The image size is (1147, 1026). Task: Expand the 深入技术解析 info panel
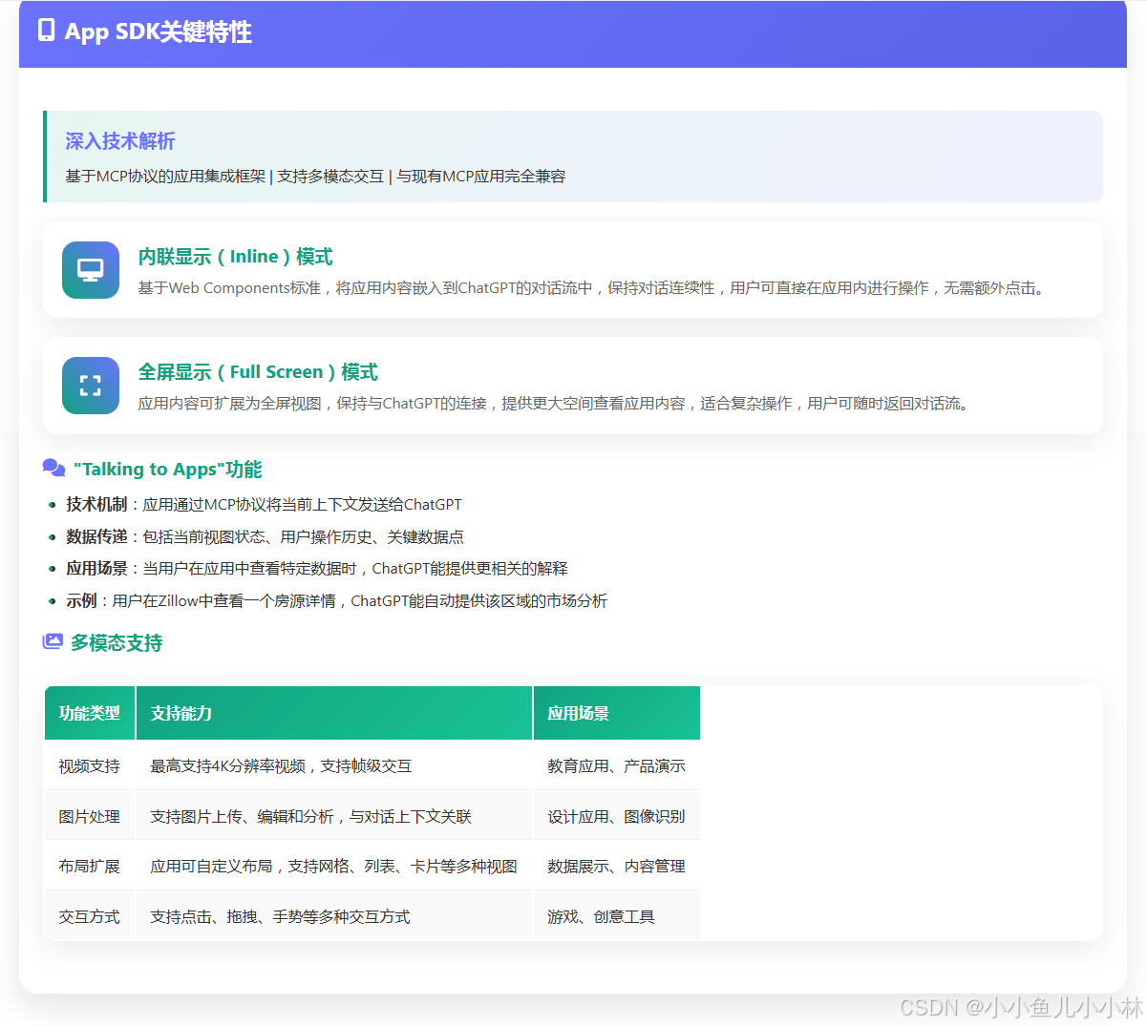(x=573, y=157)
